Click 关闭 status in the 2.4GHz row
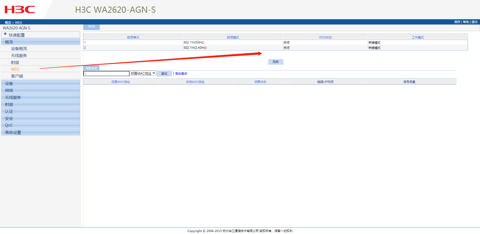Image resolution: width=480 pixels, height=234 pixels. tap(286, 48)
